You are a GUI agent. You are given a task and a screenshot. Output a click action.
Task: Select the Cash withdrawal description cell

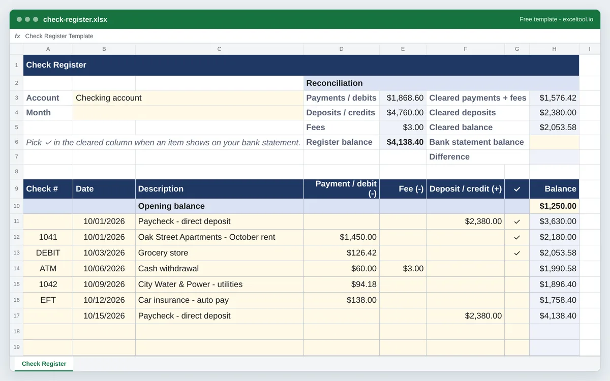tap(220, 269)
